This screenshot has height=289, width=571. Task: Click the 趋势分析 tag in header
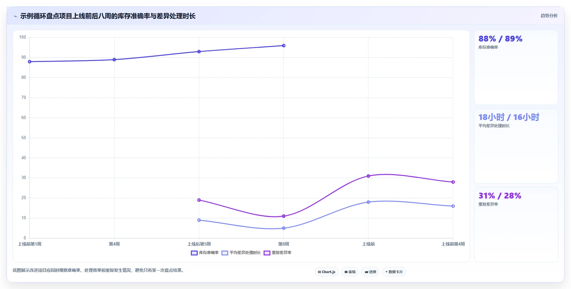(x=549, y=16)
